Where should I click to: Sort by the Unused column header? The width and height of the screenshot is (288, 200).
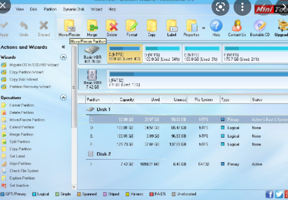174,99
